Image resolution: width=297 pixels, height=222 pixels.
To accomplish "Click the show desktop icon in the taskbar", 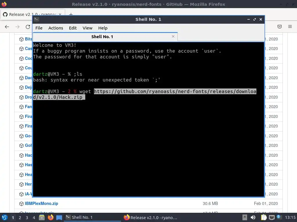I will [x=59, y=218].
